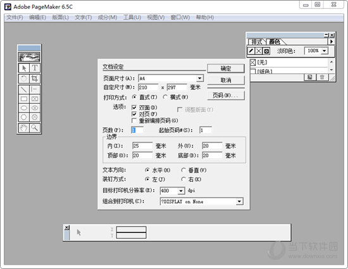Image resolution: width=348 pixels, height=269 pixels.
Task: Select 左 (Left) binding option
Action: [147, 179]
